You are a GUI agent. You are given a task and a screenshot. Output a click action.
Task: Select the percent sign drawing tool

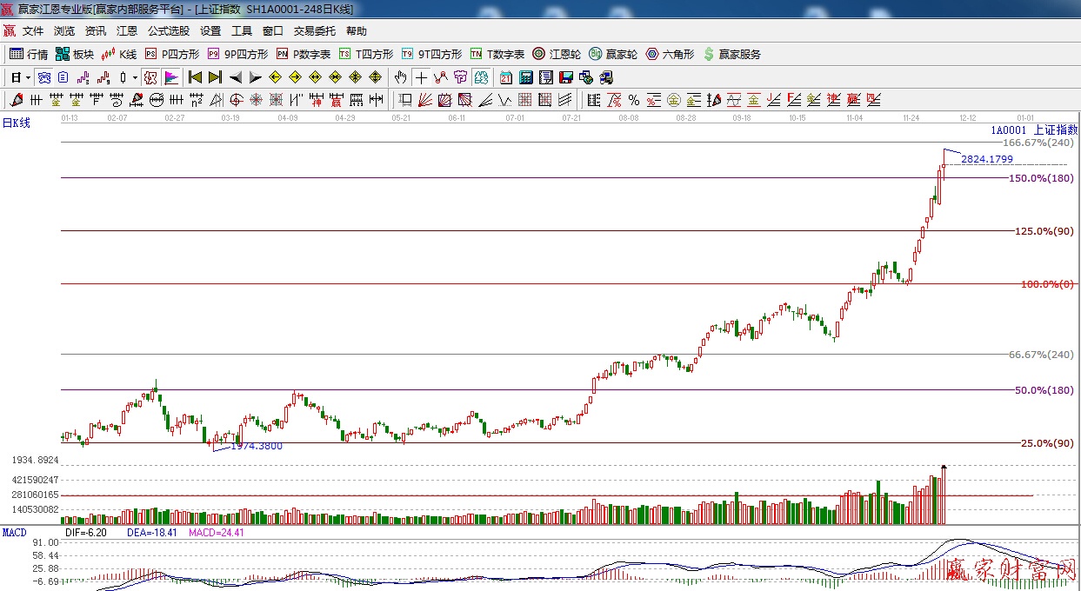coord(633,100)
